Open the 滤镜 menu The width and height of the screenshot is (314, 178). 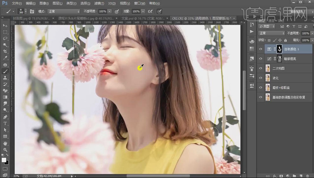point(99,3)
